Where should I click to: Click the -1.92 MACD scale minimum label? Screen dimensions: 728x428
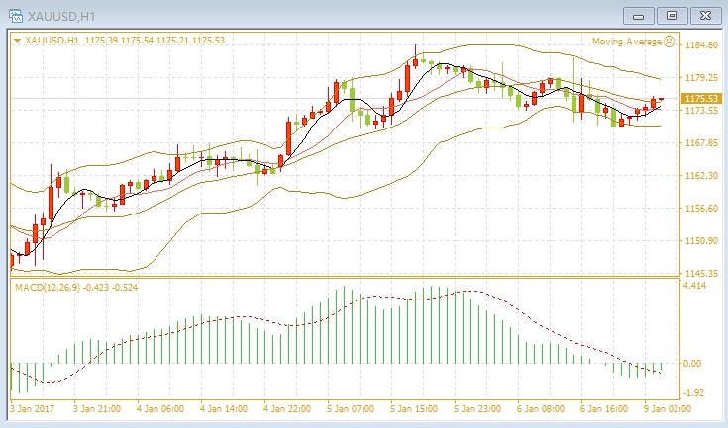[694, 393]
